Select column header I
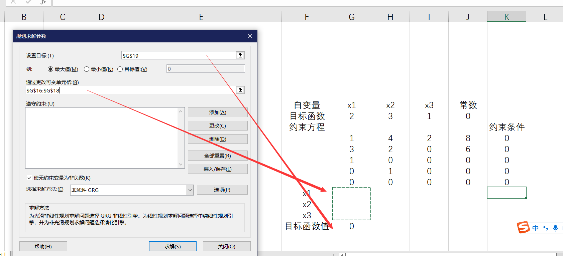 click(429, 17)
